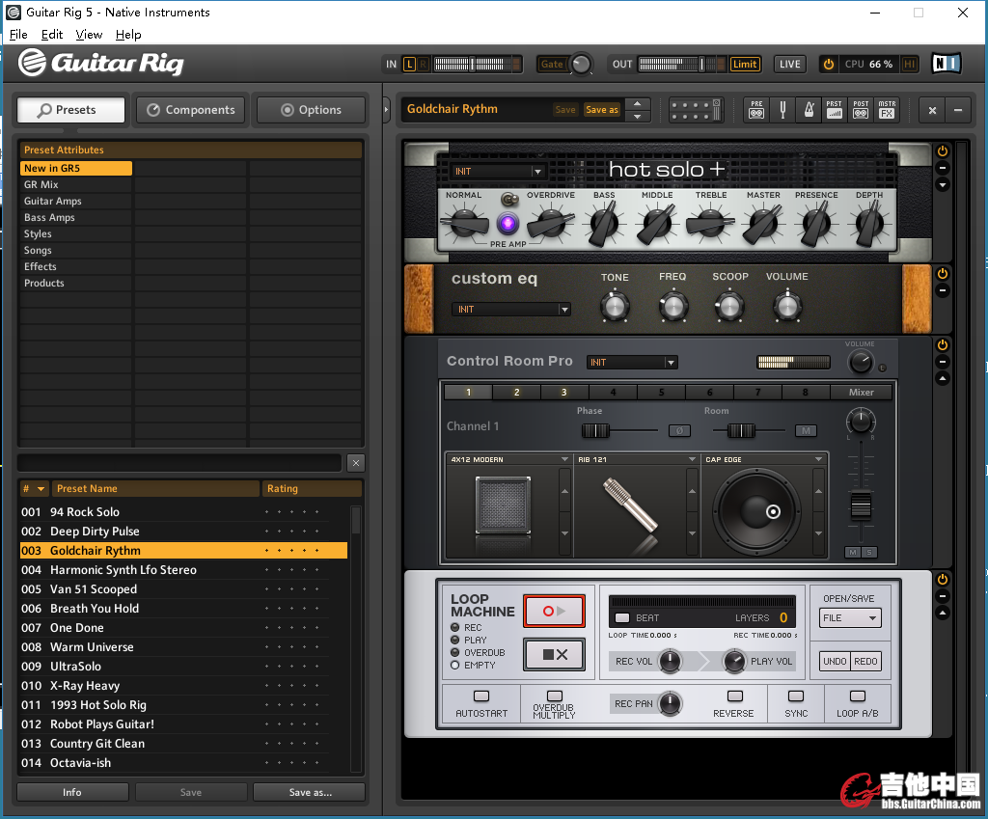Viewport: 988px width, 819px height.
Task: Click the Save as... button below preset list
Action: [x=310, y=792]
